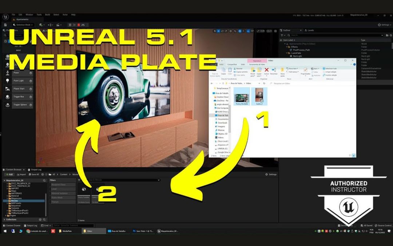Image resolution: width=393 pixels, height=246 pixels.
Task: Add a Pawn from Place Actors
Action: point(23,73)
